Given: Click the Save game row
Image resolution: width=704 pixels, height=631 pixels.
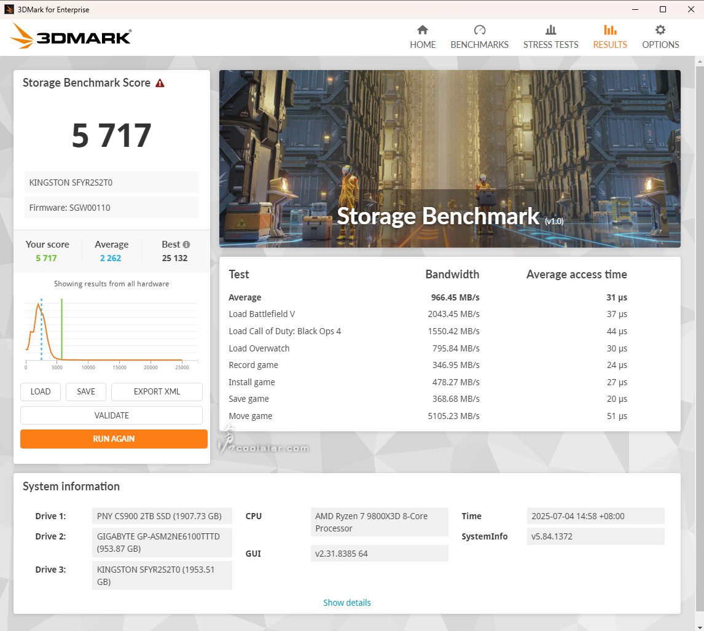Looking at the screenshot, I should [x=428, y=399].
